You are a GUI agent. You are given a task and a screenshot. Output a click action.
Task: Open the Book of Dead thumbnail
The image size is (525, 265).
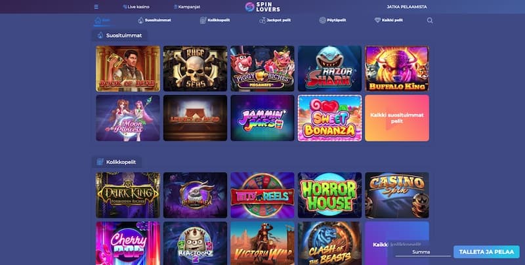point(128,69)
